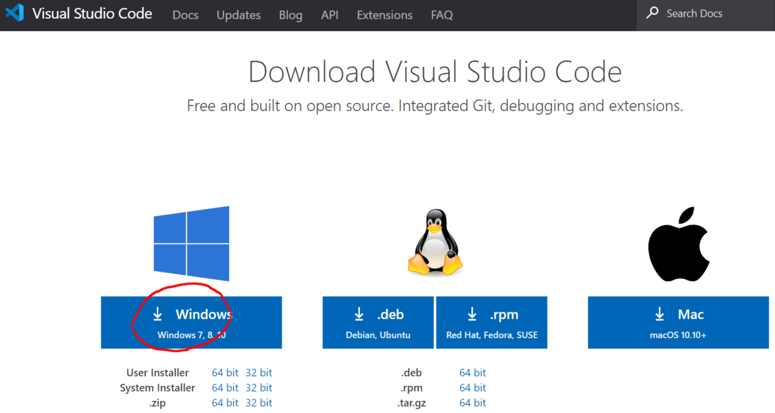Select System Installer 32 bit link
The image size is (775, 413).
click(258, 388)
